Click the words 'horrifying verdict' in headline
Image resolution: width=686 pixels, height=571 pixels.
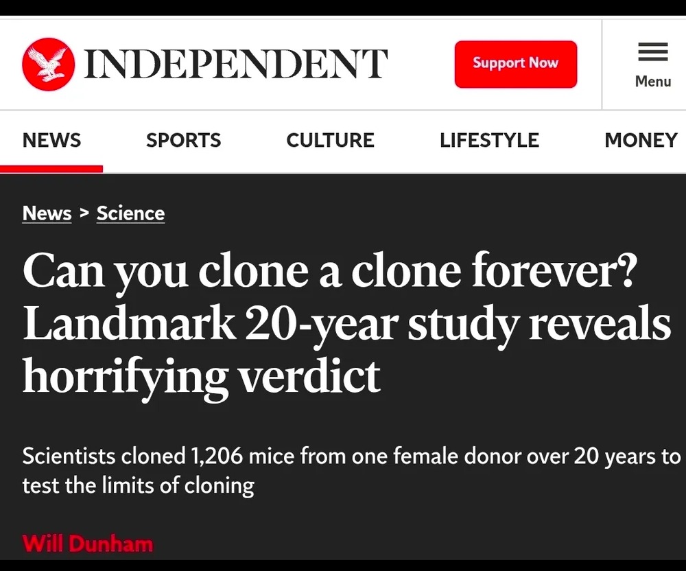(x=201, y=375)
